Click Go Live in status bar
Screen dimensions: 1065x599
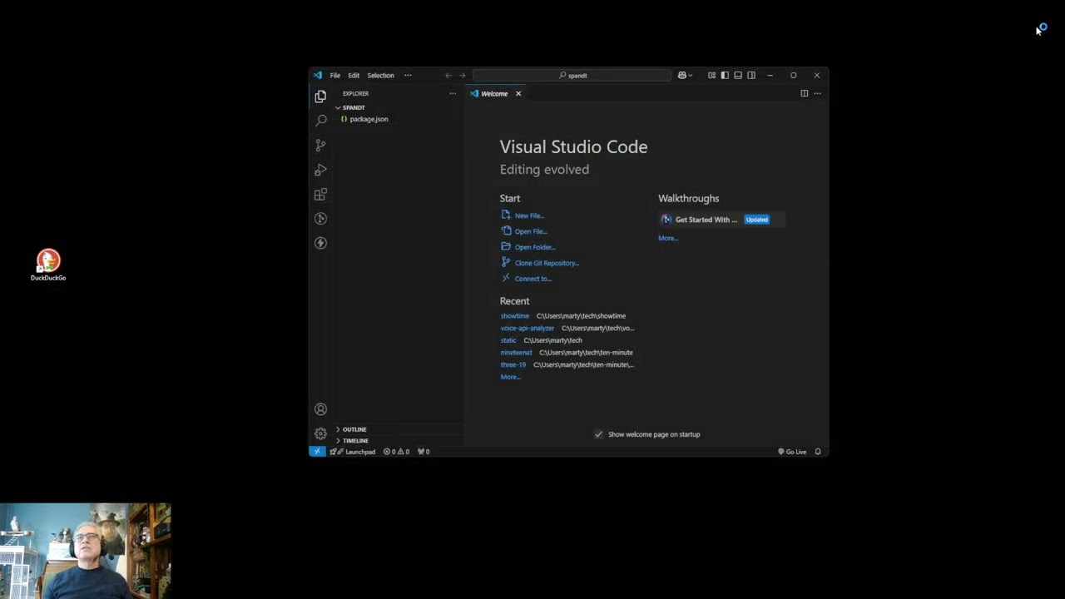point(792,452)
